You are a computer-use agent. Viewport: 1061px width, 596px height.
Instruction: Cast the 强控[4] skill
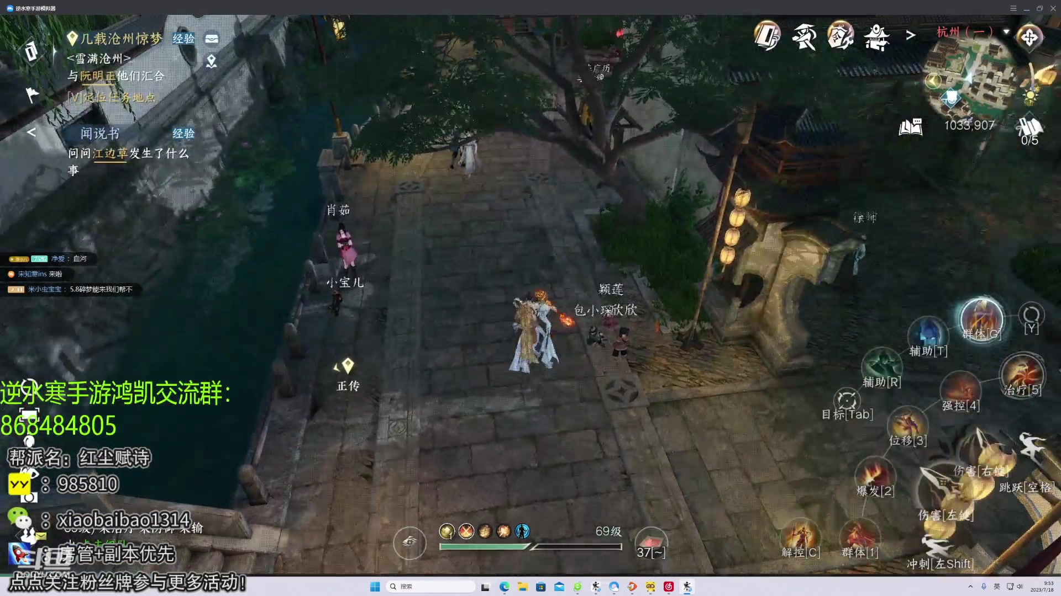tap(960, 392)
